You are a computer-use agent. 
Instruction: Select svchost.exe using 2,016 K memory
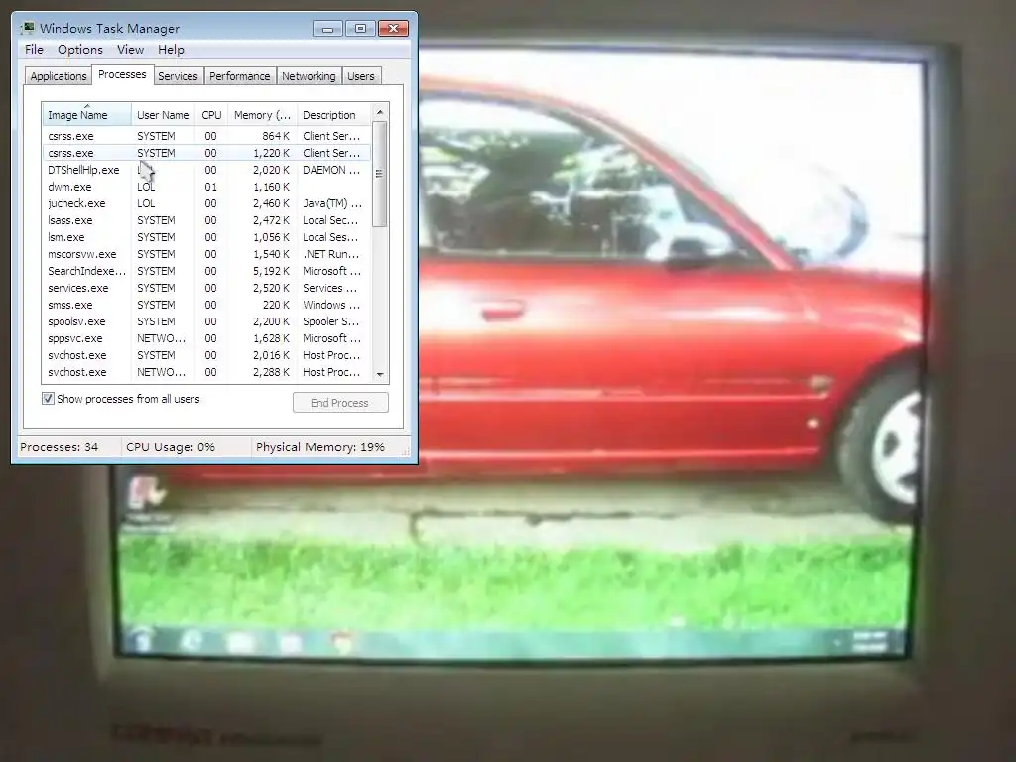click(206, 355)
